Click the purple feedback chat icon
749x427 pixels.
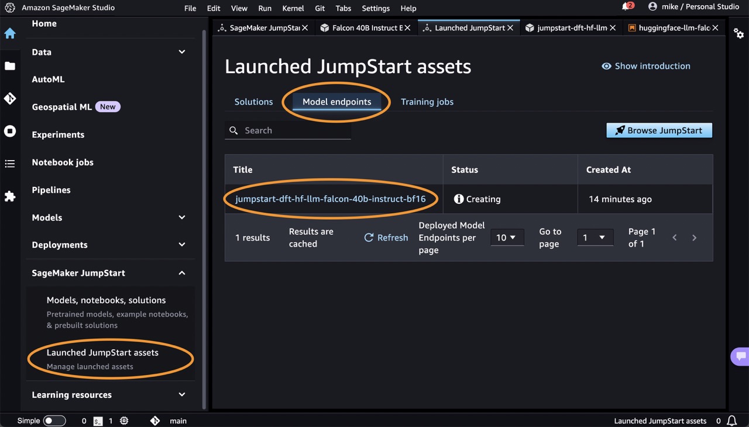(740, 356)
